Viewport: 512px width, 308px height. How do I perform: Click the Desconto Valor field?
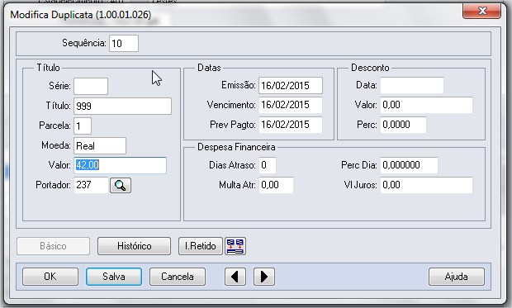426,105
